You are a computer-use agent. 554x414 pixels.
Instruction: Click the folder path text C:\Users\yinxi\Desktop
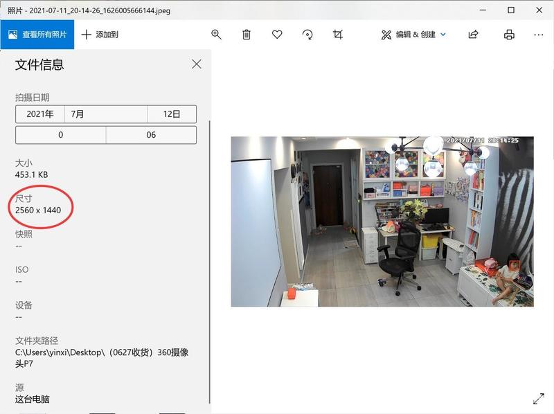[x=102, y=358]
